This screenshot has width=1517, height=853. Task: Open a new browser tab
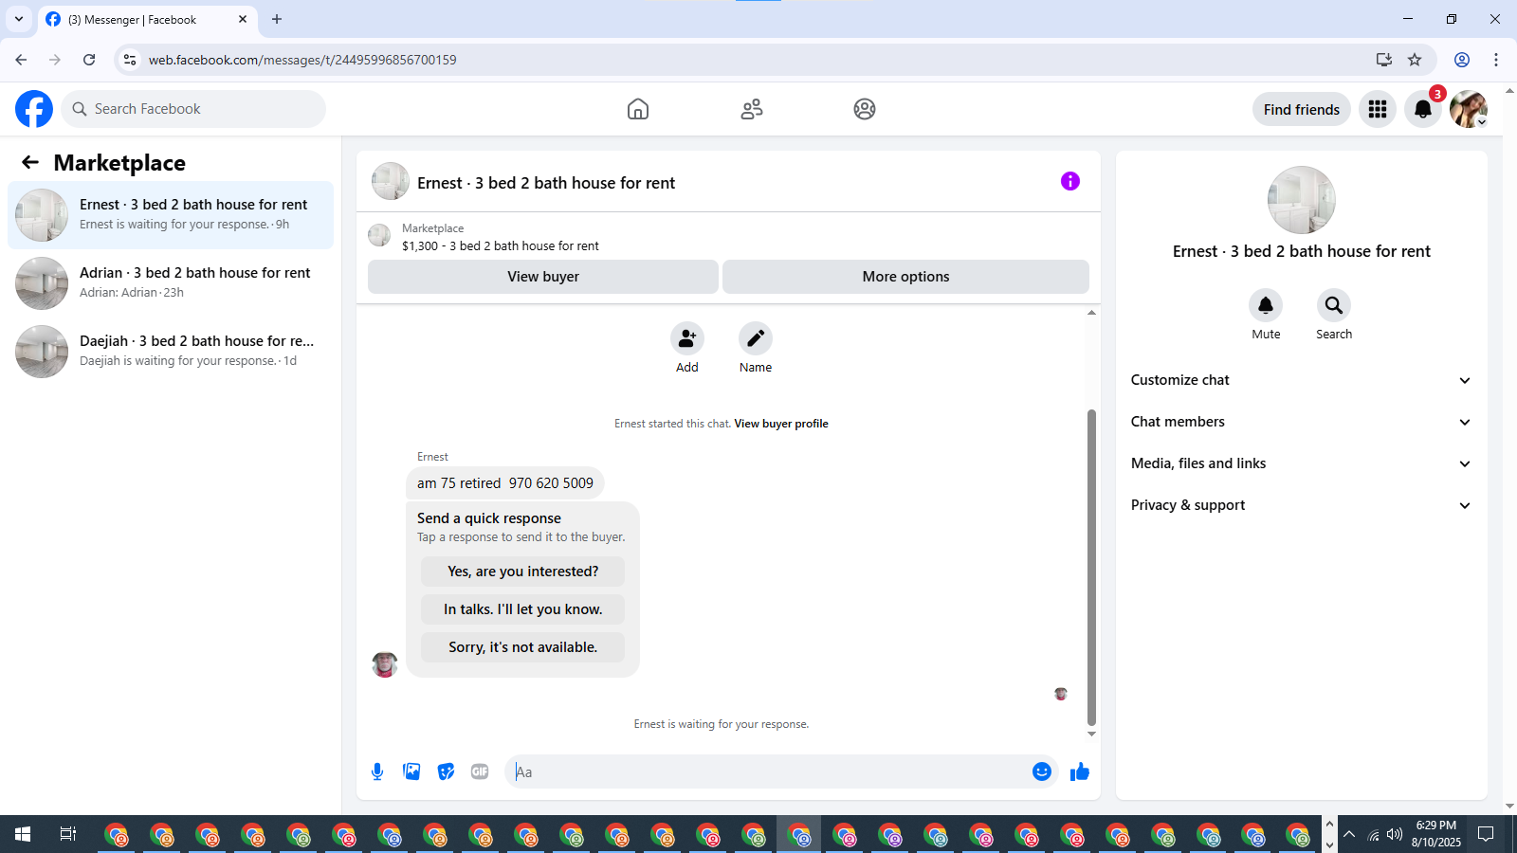277,19
